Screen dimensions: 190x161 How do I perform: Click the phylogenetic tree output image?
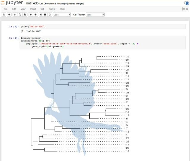(80, 104)
